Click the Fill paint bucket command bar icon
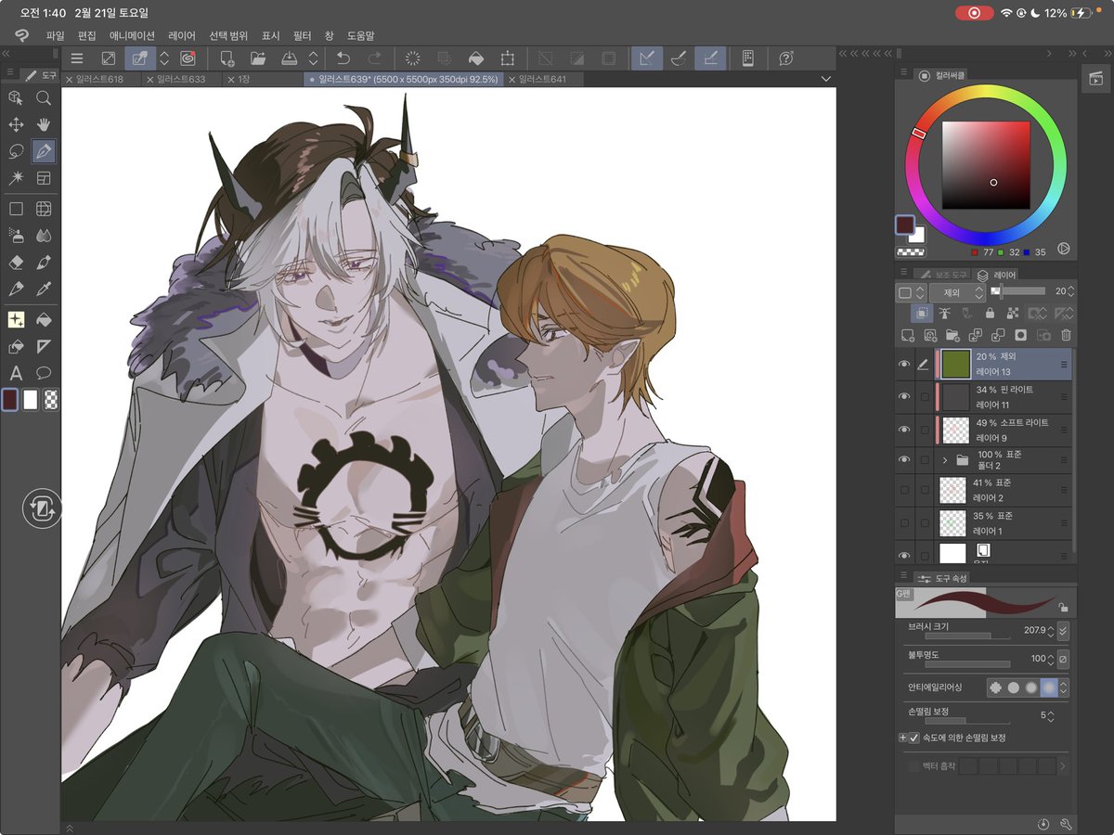The width and height of the screenshot is (1114, 835). click(475, 58)
